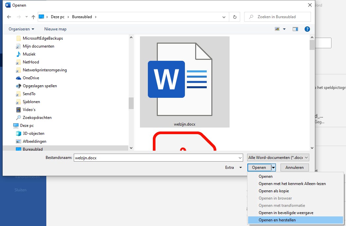
Task: Click the Video's film icon
Action: (19, 110)
